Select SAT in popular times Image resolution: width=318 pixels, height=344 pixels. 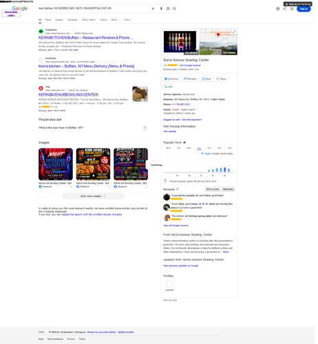pyautogui.click(x=220, y=148)
